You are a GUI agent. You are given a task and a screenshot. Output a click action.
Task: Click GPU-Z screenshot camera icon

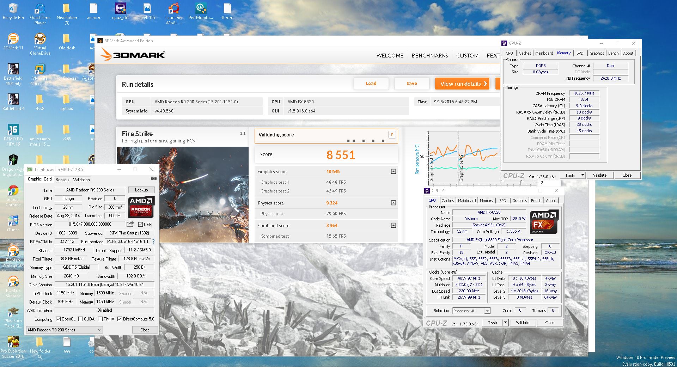click(x=154, y=178)
